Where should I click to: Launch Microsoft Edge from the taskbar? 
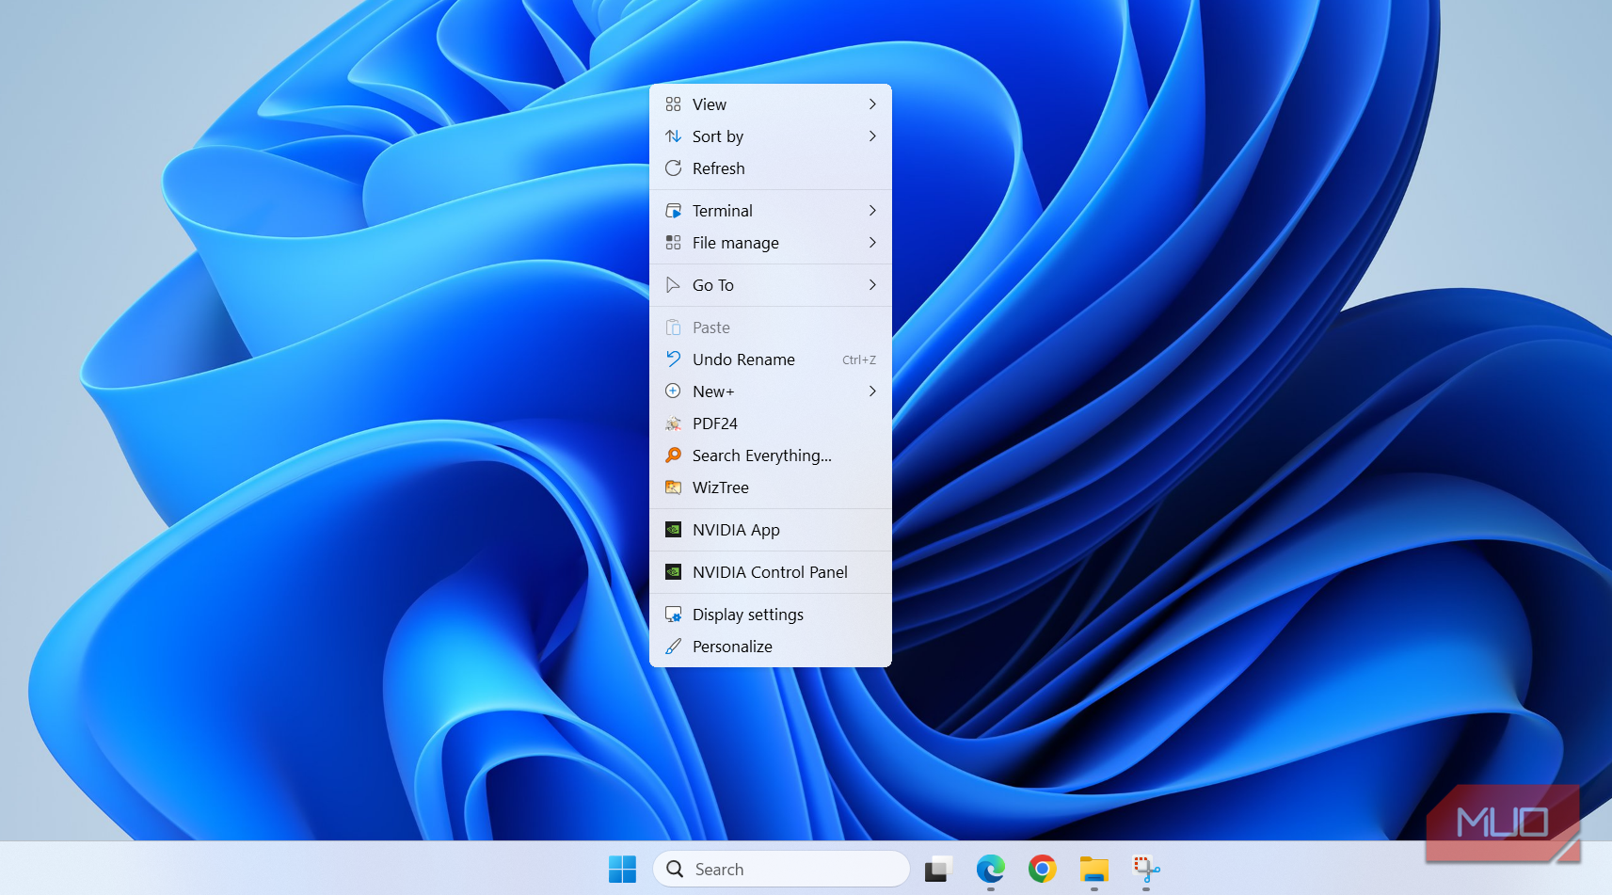[990, 869]
